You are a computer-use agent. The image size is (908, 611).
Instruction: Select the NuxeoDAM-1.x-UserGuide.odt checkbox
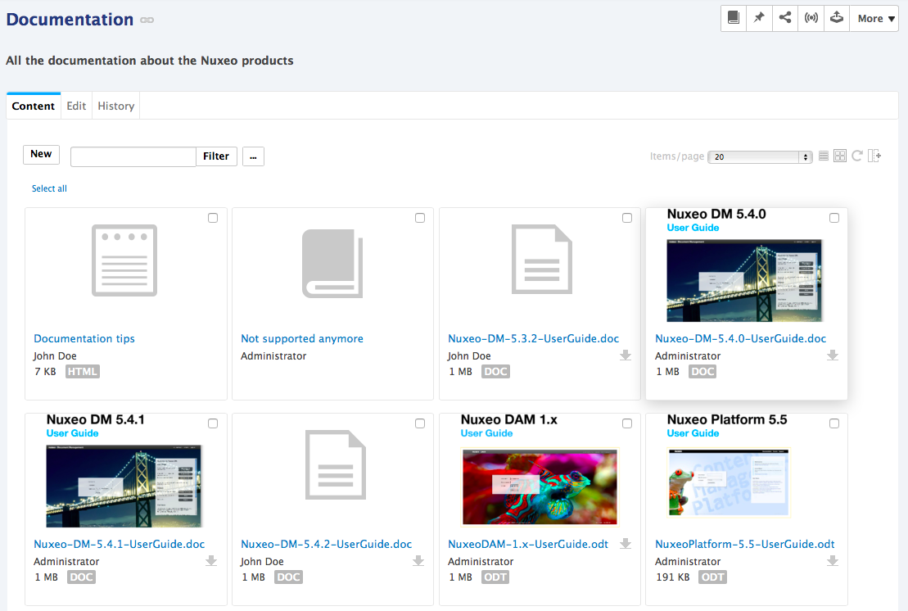click(627, 423)
